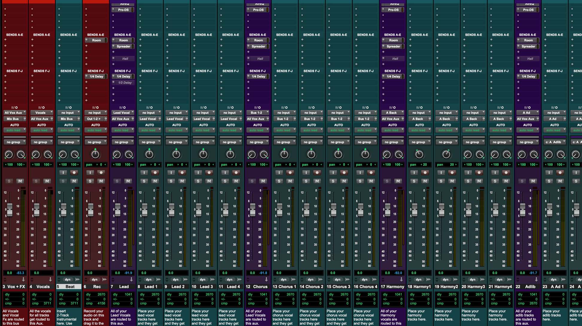Viewport: 582px width, 326px height.
Task: Solo the Lead 2 track
Action: pyautogui.click(x=171, y=181)
